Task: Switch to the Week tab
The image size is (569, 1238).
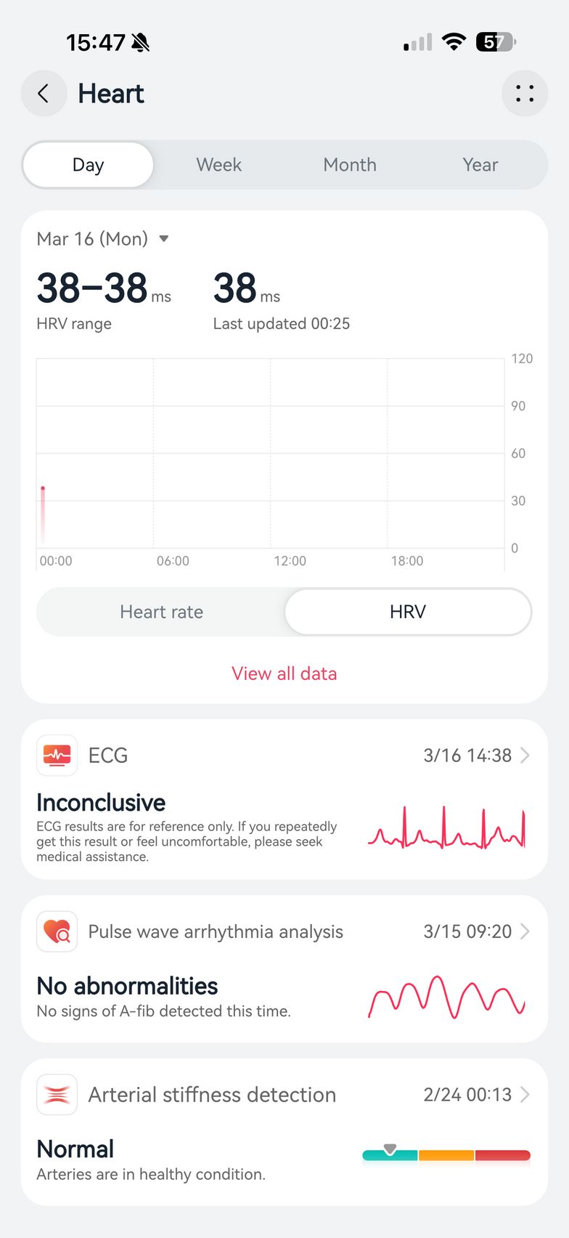Action: pyautogui.click(x=218, y=165)
